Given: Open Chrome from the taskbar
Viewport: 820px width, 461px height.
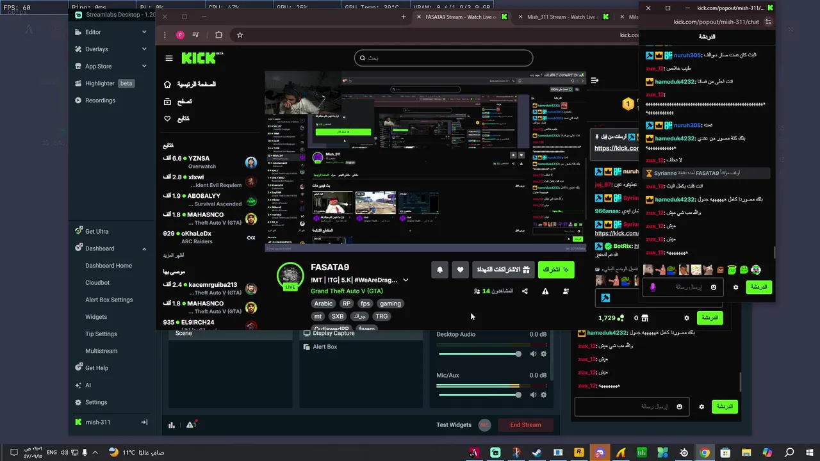Looking at the screenshot, I should tap(705, 453).
